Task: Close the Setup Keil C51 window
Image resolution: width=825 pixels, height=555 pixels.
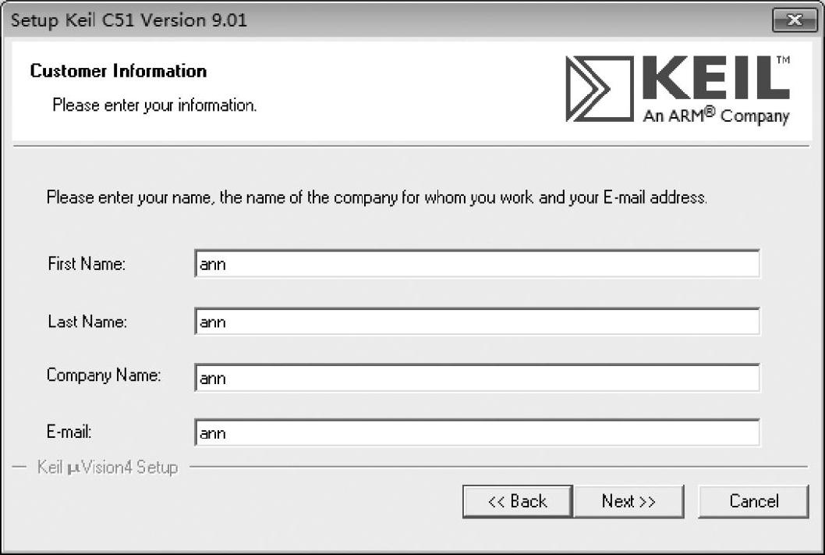Action: pyautogui.click(x=794, y=20)
